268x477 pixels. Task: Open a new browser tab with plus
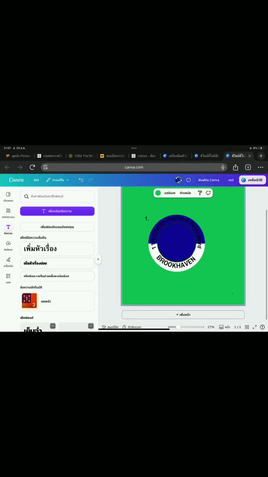(x=261, y=156)
